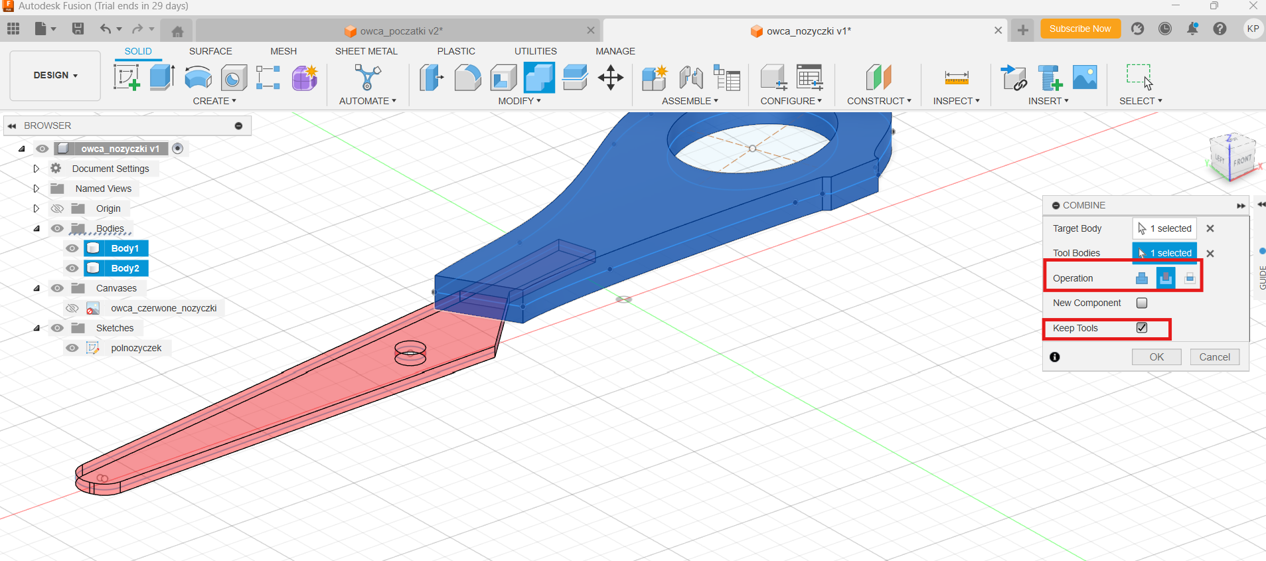Open the MODIFY dropdown menu
This screenshot has height=561, width=1266.
point(520,101)
